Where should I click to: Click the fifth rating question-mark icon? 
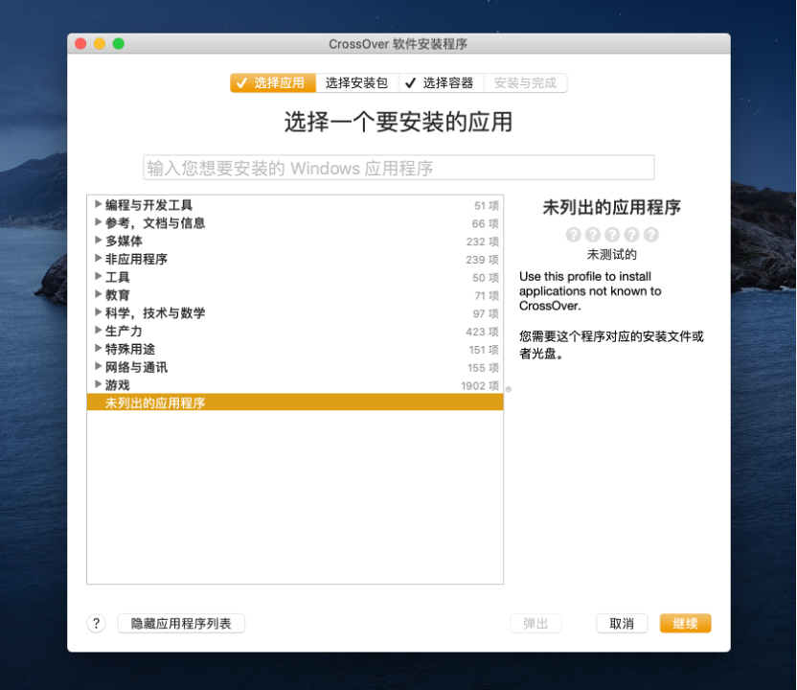click(x=651, y=235)
